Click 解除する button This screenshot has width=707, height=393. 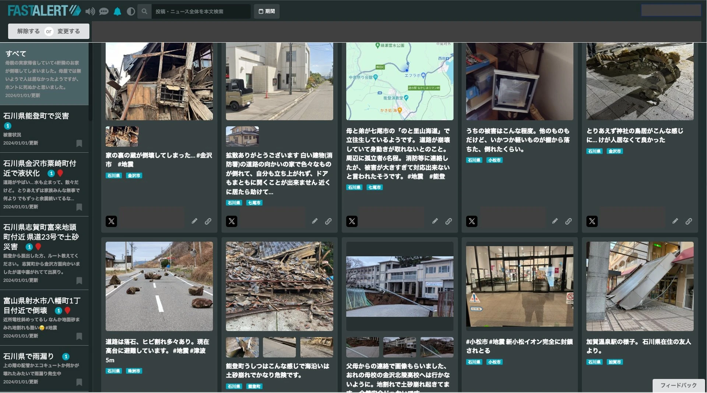28,31
